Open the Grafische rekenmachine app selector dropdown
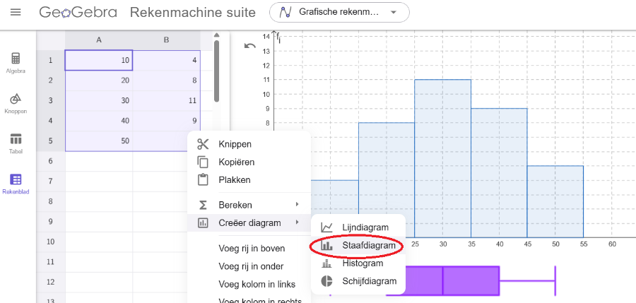Viewport: 636px width, 303px height. (x=339, y=13)
